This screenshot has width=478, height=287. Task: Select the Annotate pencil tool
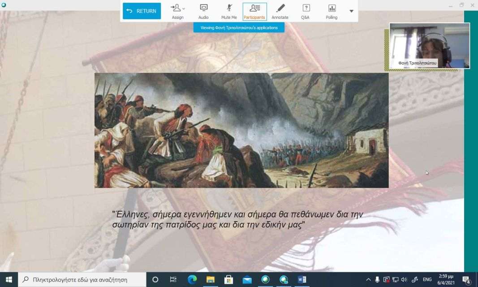tap(280, 11)
